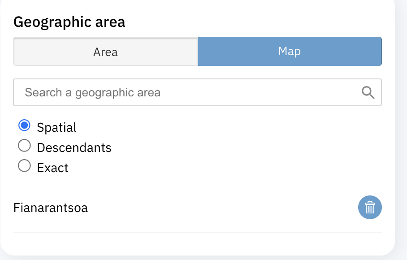
Task: Open the Map view tab
Action: click(290, 51)
